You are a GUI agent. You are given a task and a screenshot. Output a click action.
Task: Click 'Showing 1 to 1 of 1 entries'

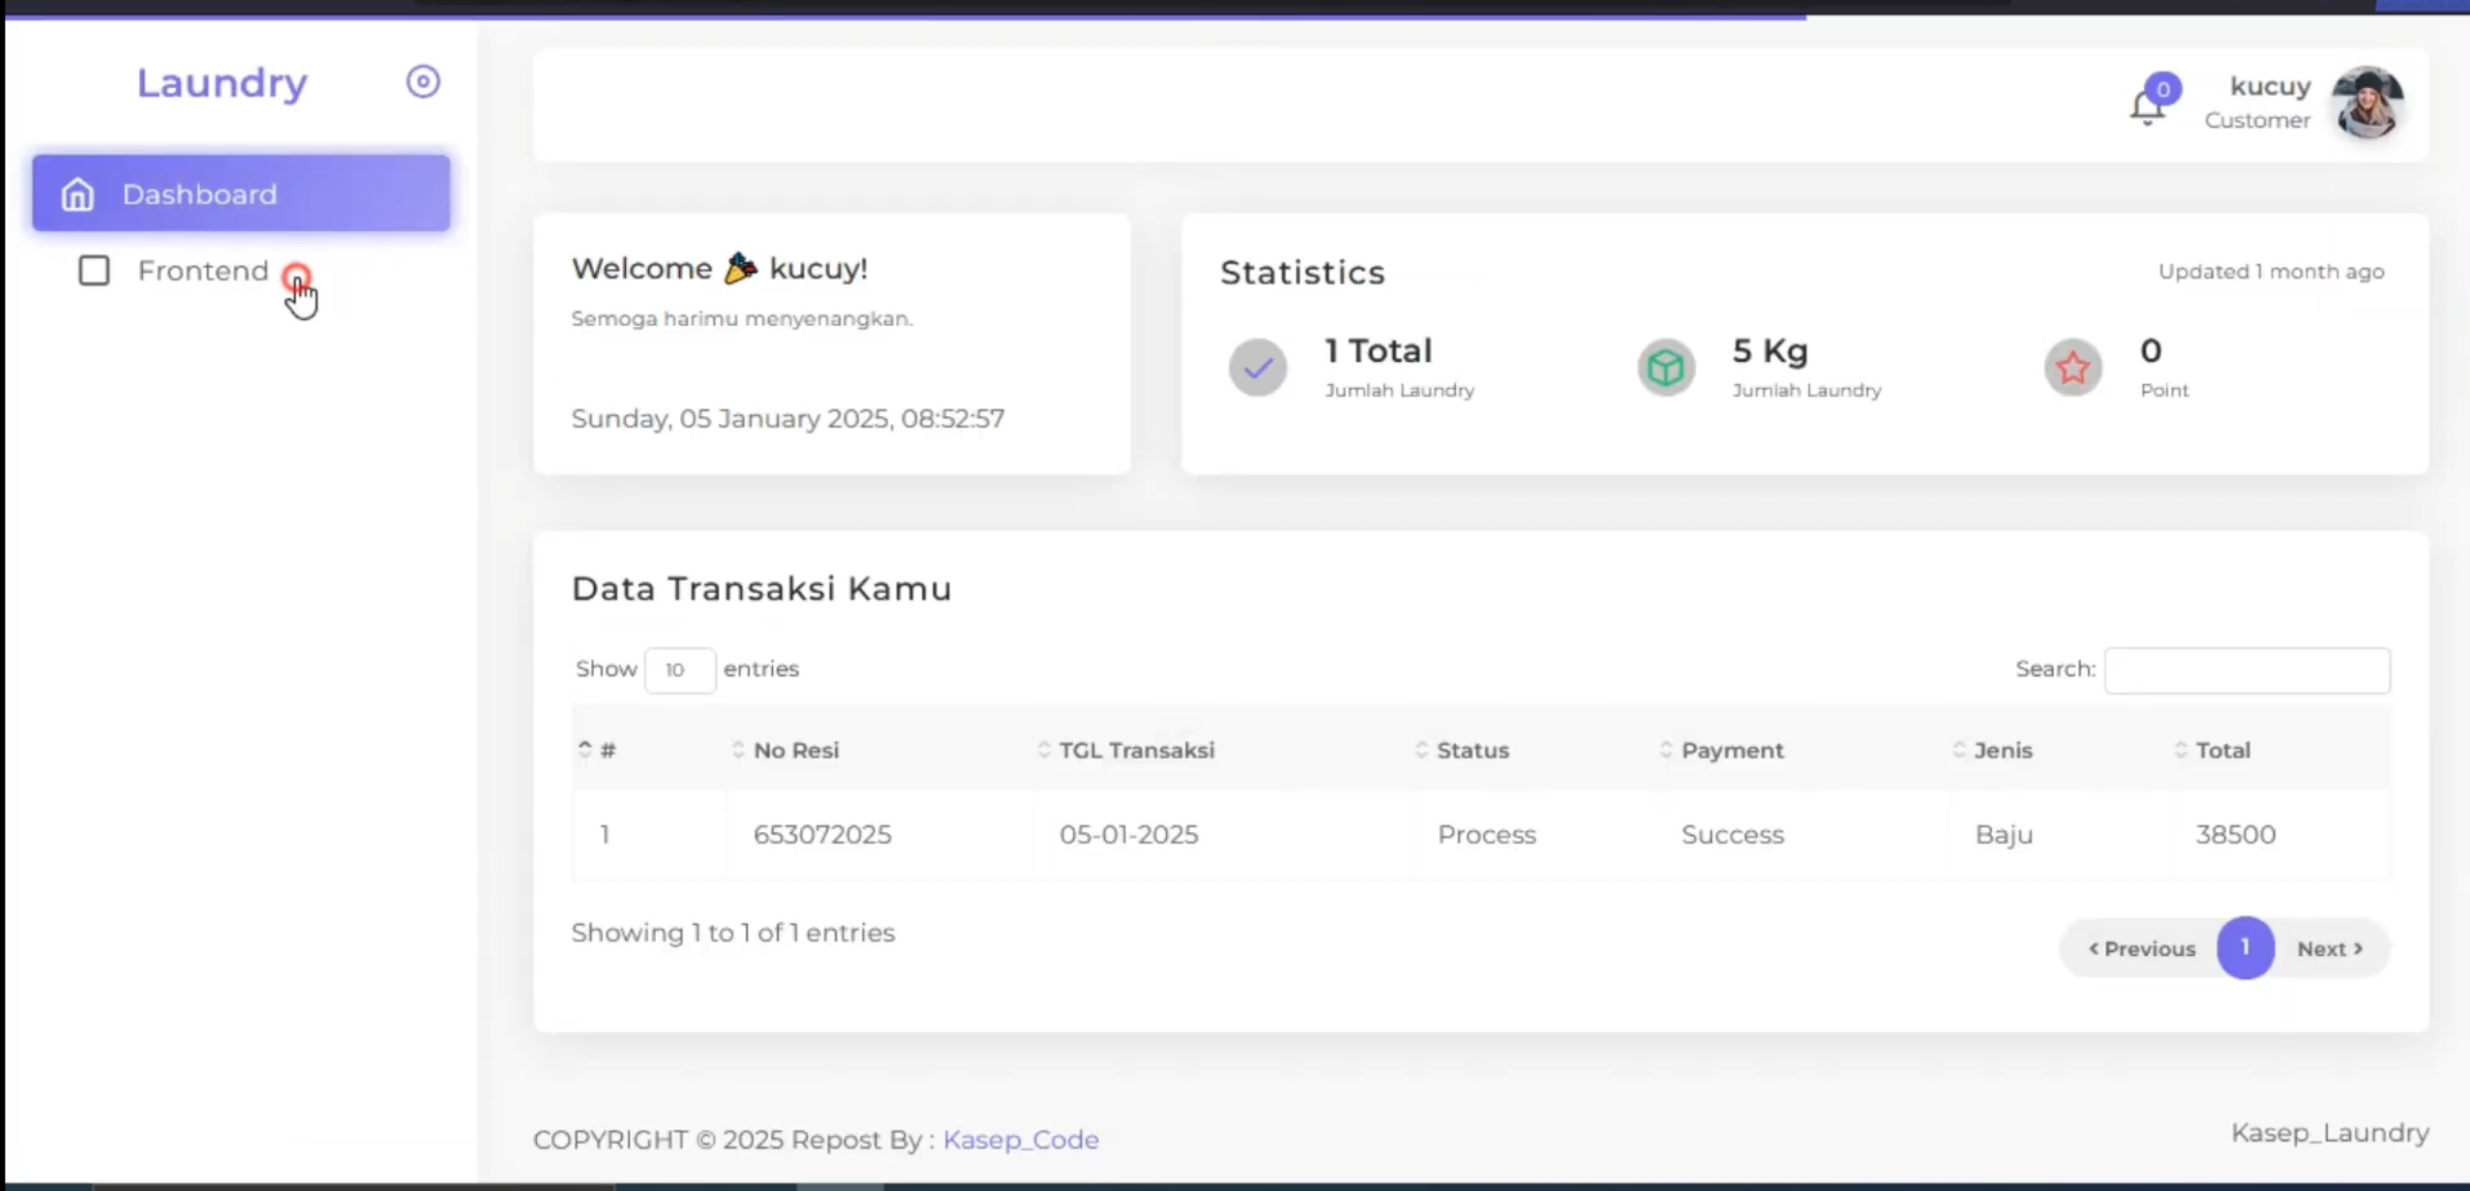(732, 933)
